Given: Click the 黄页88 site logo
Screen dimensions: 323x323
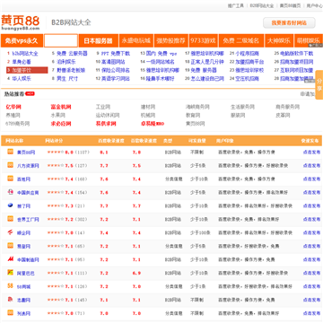Looking at the screenshot, I should pyautogui.click(x=21, y=22).
